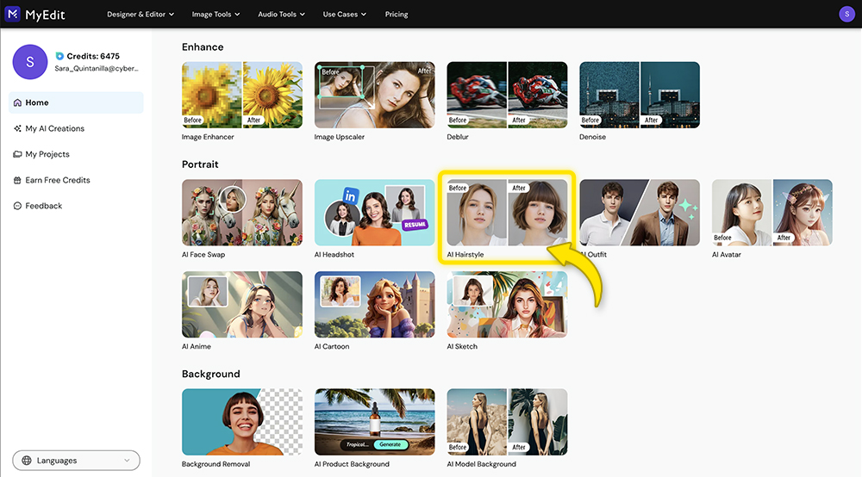Open the AI Product Background thumbnail
Viewport: 862px width, 477px height.
(374, 422)
